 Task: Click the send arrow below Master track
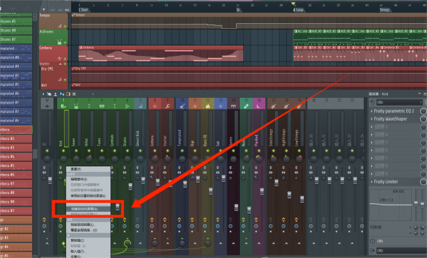[x=47, y=243]
